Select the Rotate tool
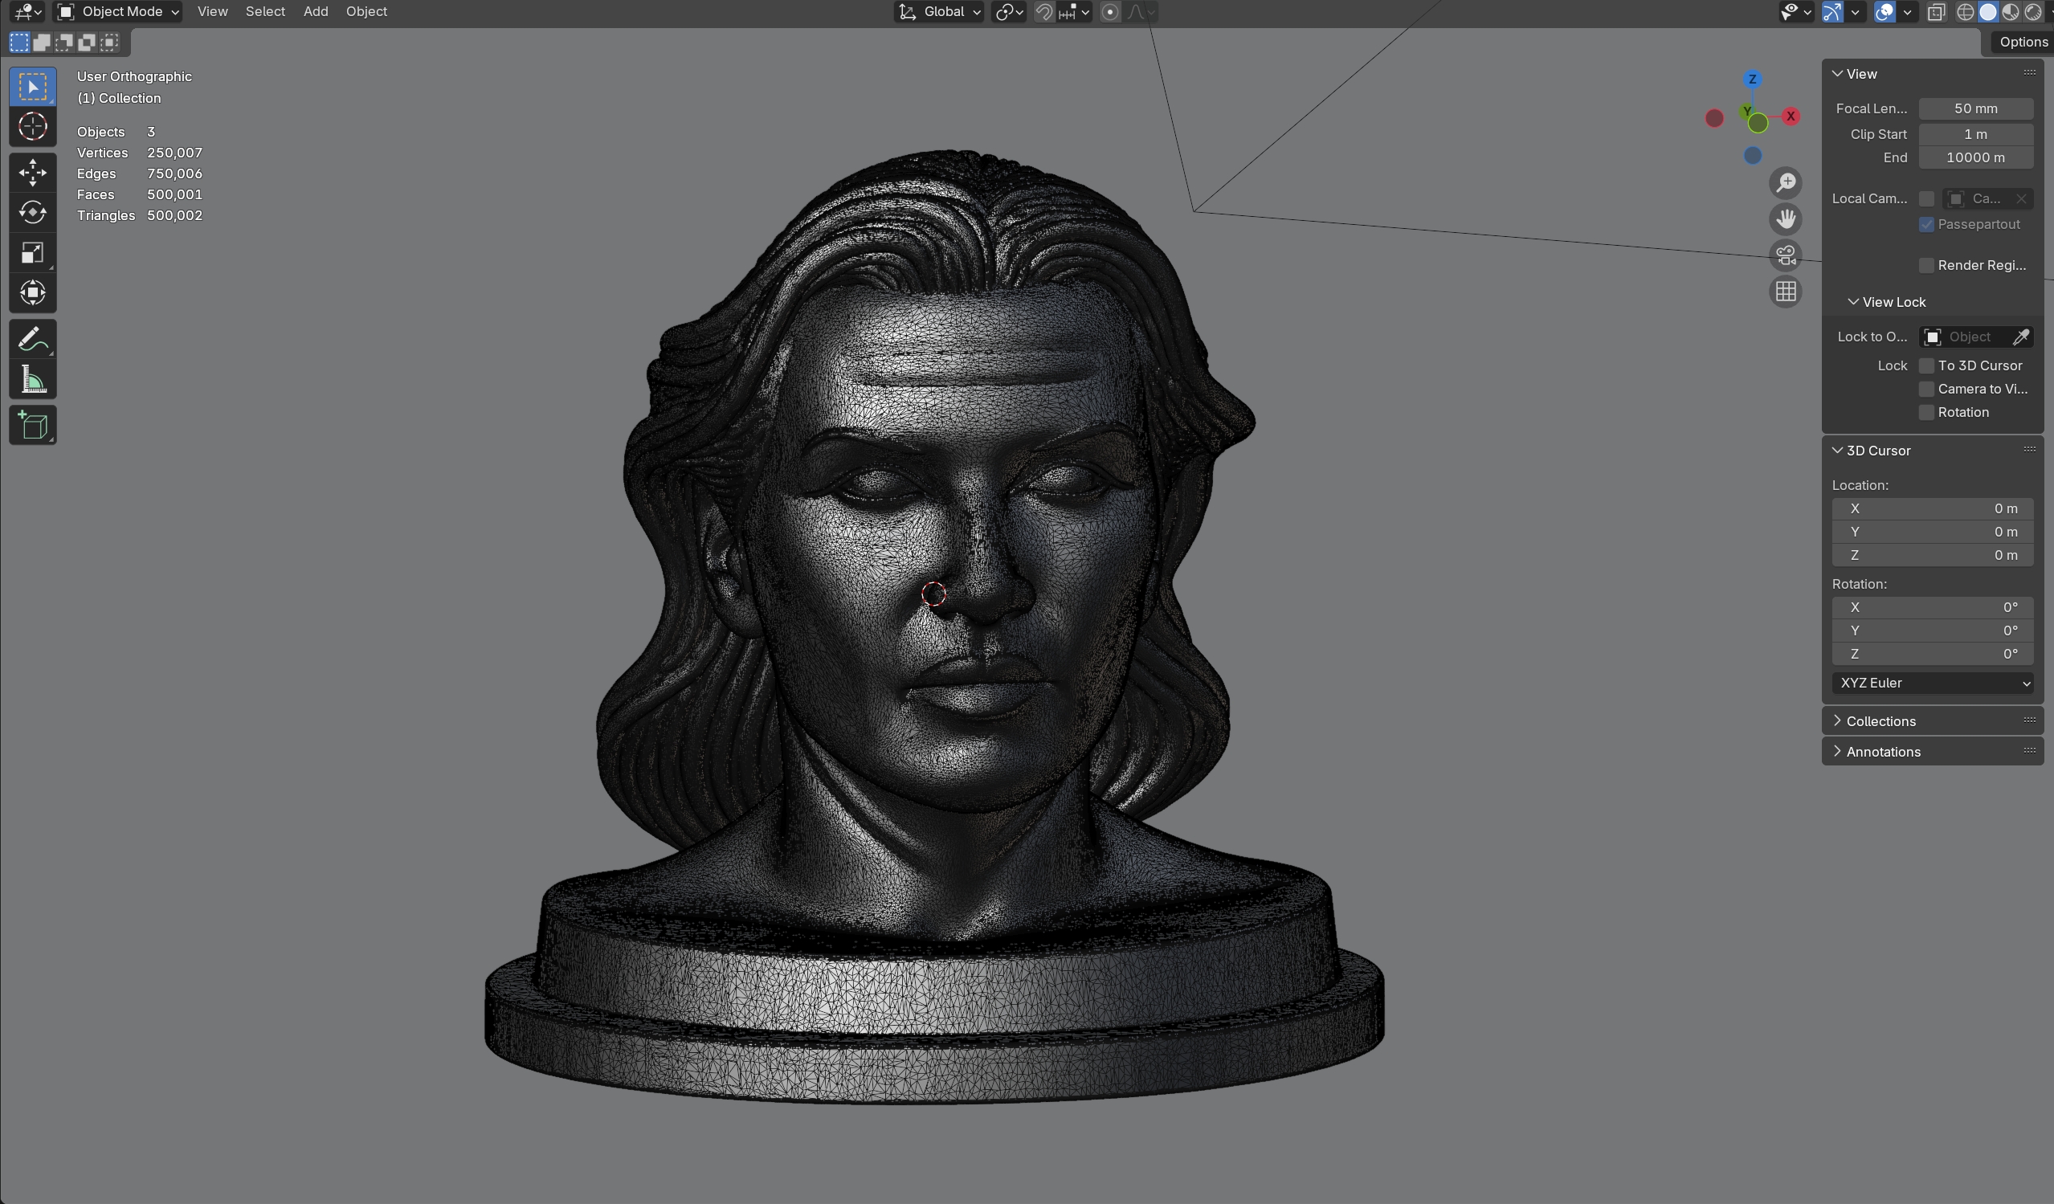This screenshot has width=2054, height=1204. click(x=33, y=212)
